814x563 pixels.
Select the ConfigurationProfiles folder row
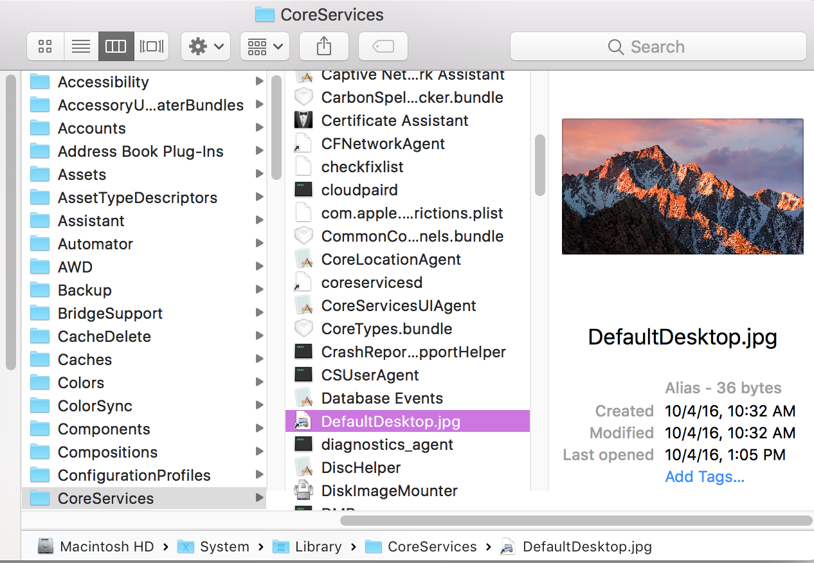tap(145, 475)
